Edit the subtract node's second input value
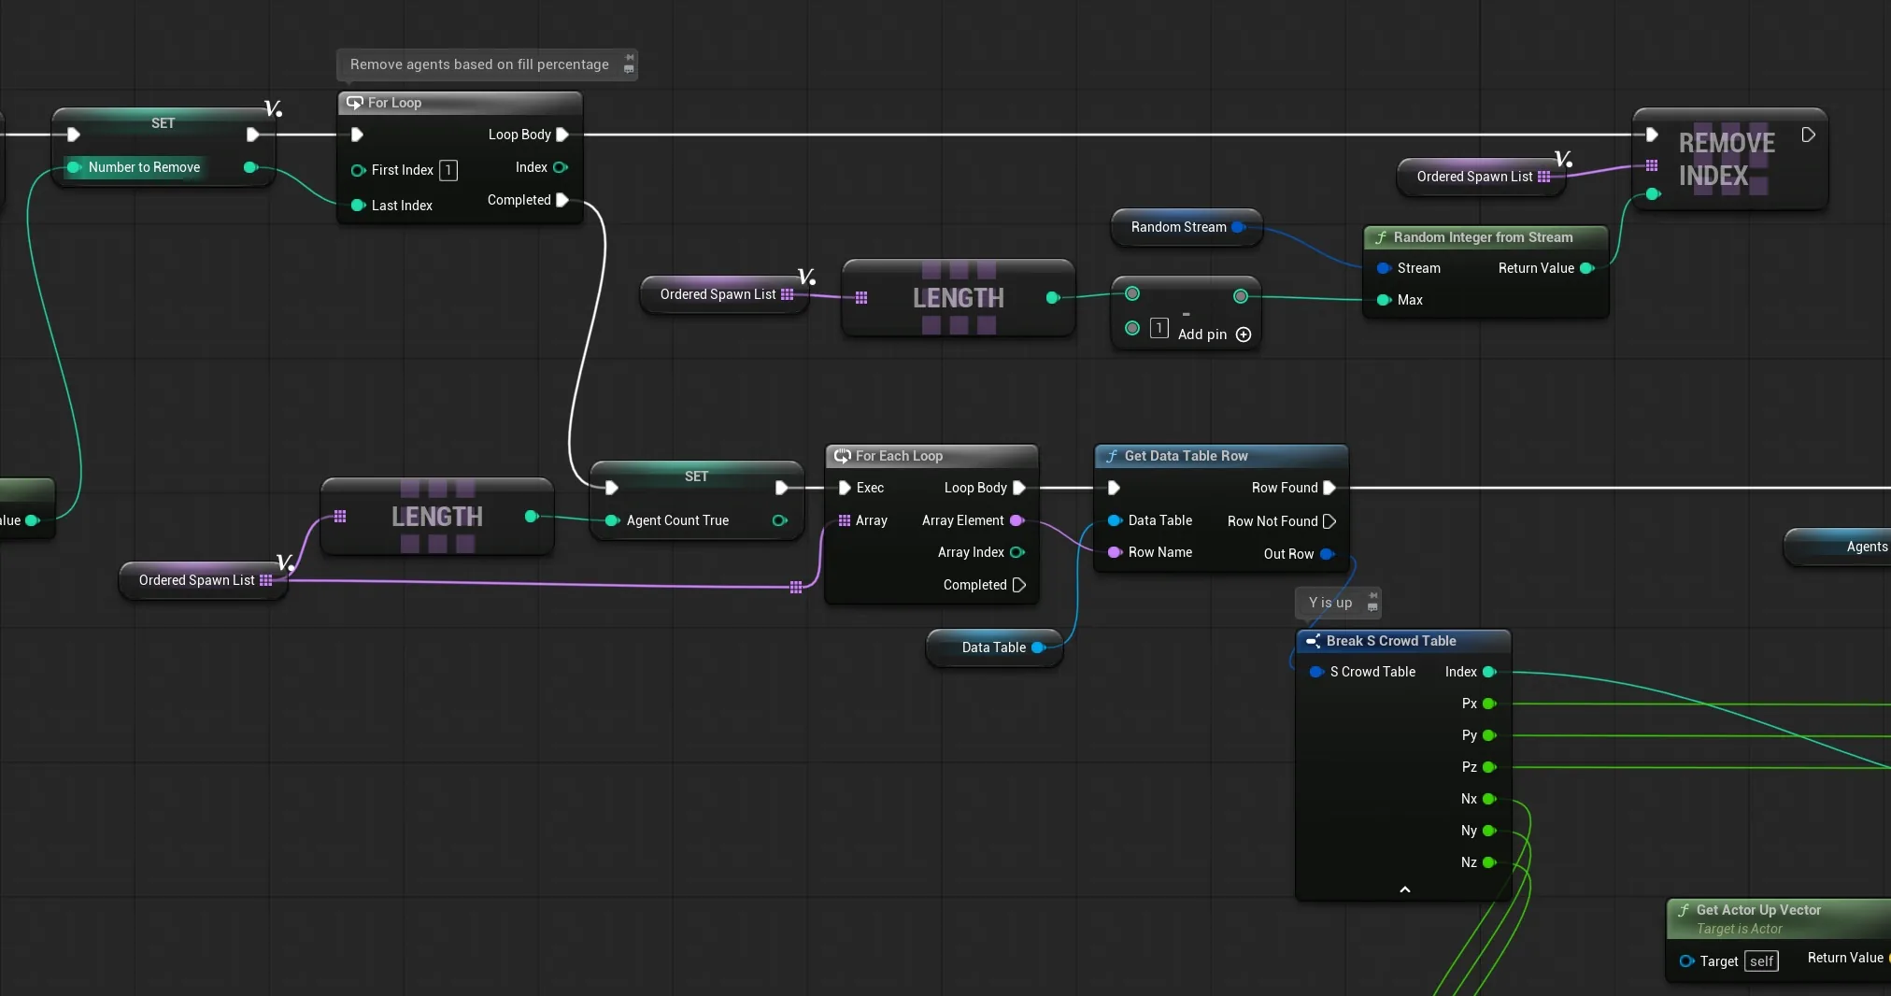 coord(1159,328)
